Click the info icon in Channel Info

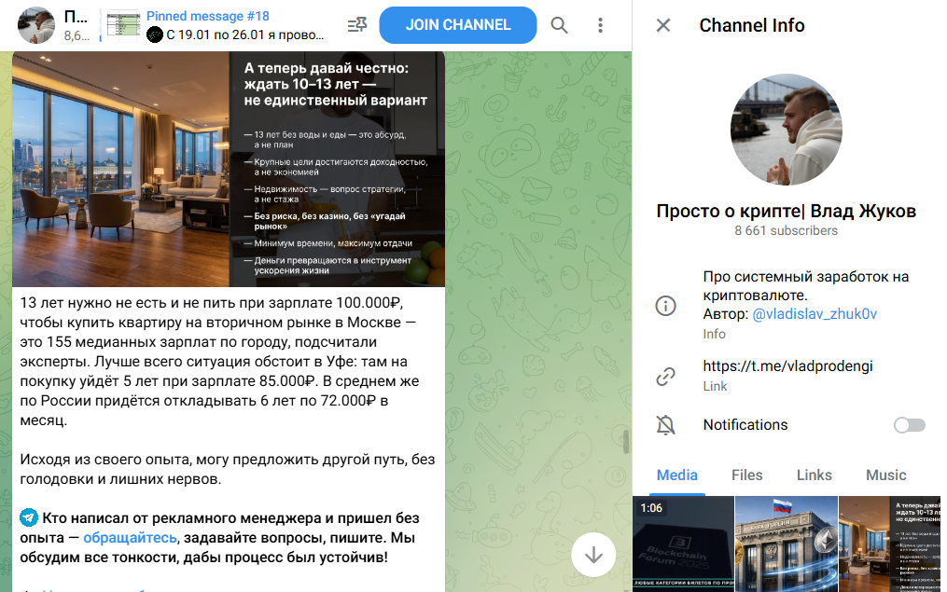(666, 306)
